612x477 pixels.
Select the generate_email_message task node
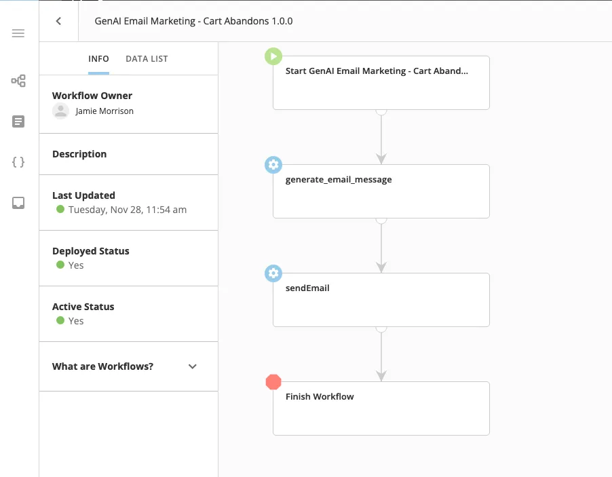point(381,191)
